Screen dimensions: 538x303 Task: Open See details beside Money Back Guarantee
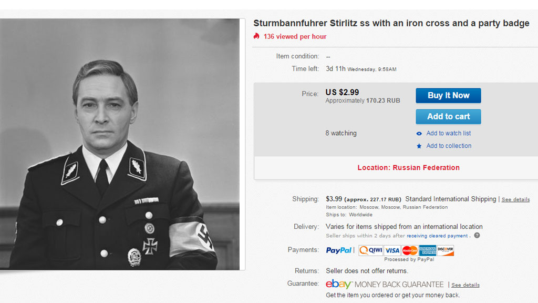[465, 285]
